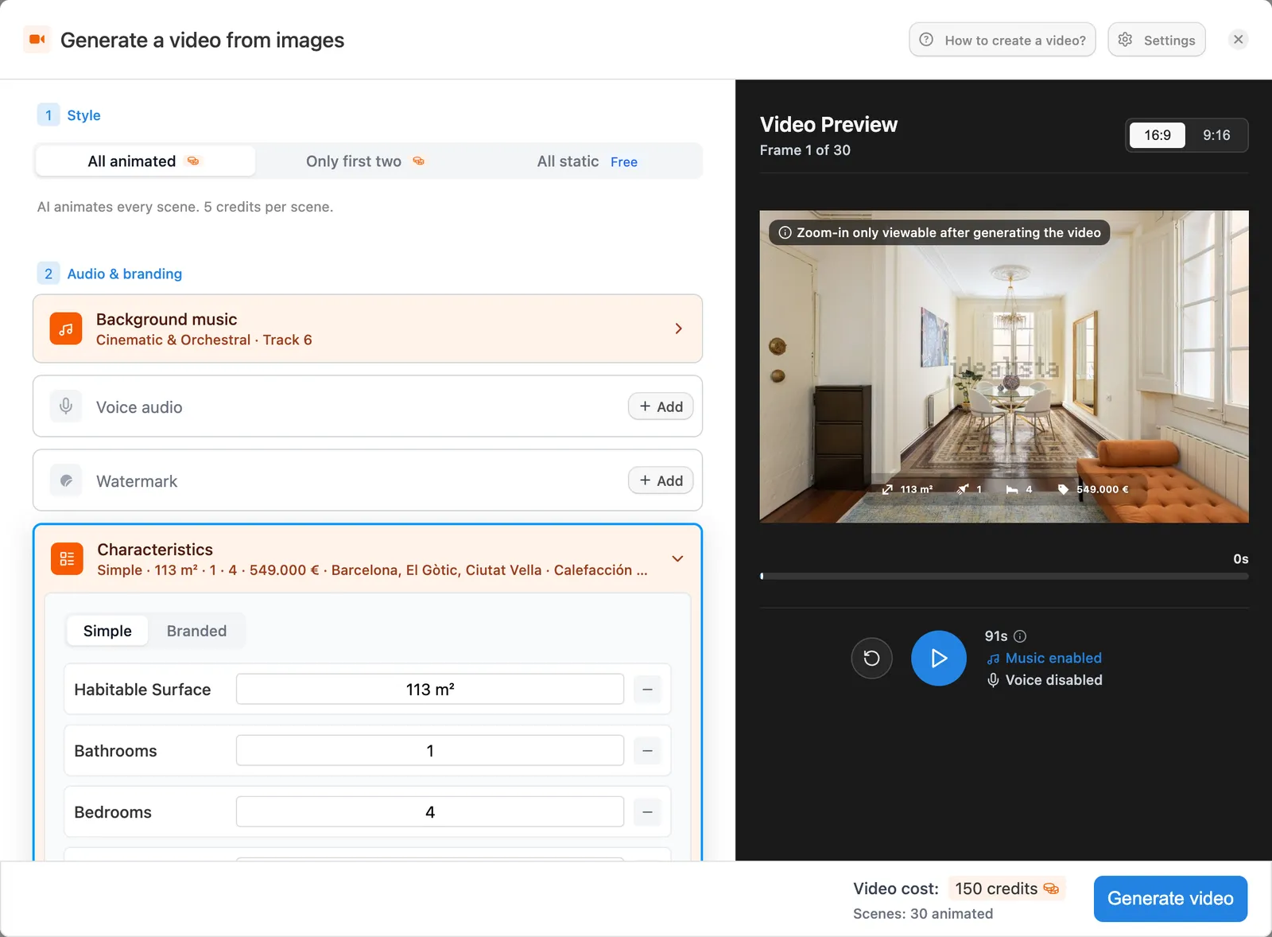The height and width of the screenshot is (937, 1272).
Task: Click the Watermark icon in branding section
Action: pos(66,480)
